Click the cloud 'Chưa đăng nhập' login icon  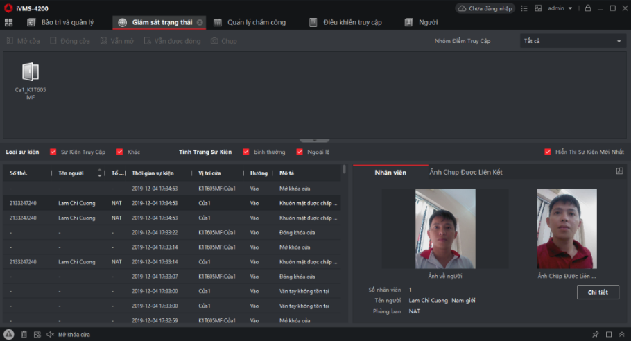click(484, 8)
